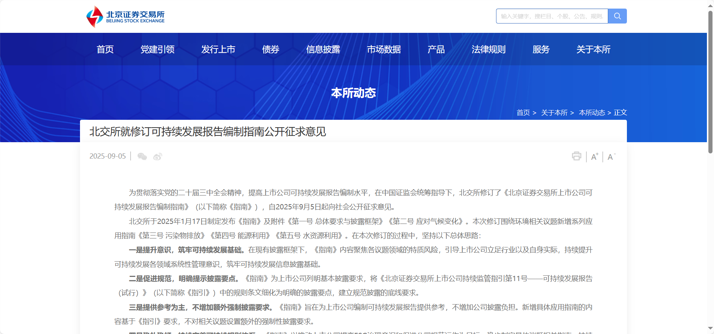This screenshot has height=334, width=714.
Task: Expand the 市场数据 menu
Action: 384,49
